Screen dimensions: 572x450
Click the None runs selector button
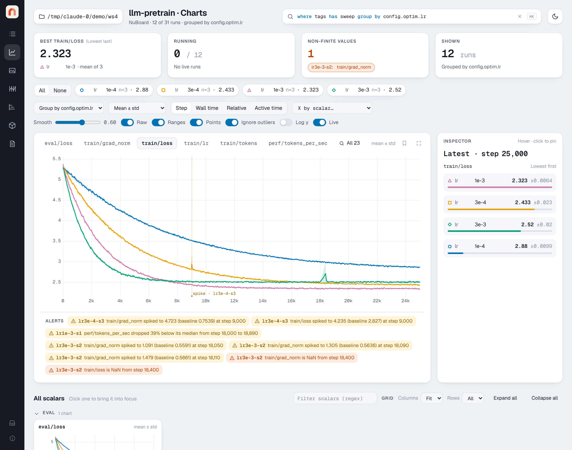click(x=60, y=90)
